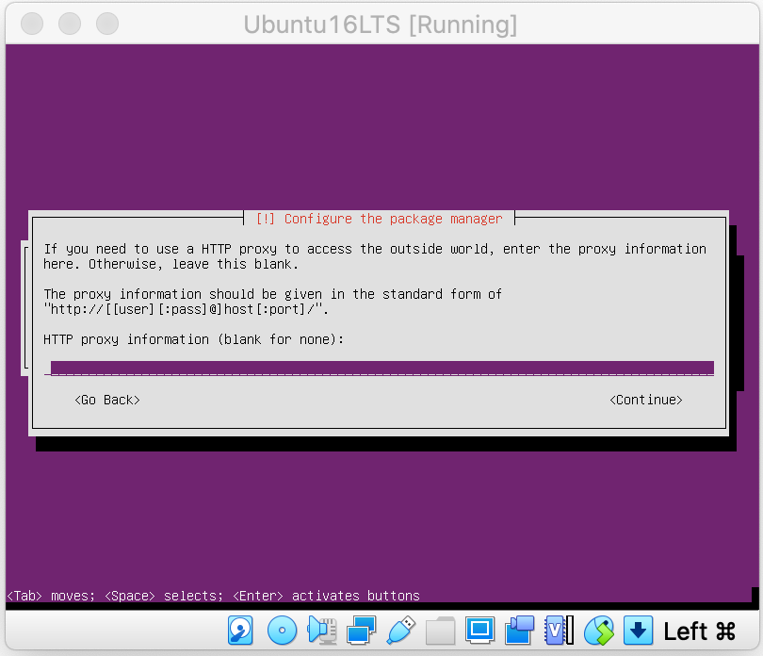Open the network adapters indicator
Screen dimensions: 763x656
pyautogui.click(x=362, y=630)
